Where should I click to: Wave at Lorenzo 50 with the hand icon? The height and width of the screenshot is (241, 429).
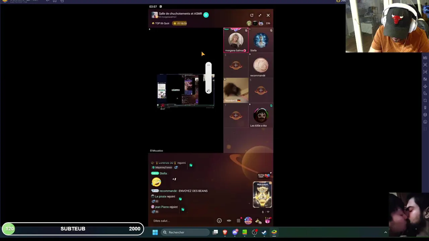tap(191, 165)
